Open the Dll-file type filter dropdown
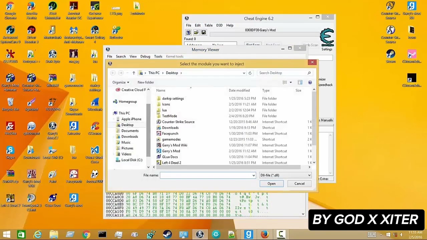The height and width of the screenshot is (240, 427). click(285, 175)
